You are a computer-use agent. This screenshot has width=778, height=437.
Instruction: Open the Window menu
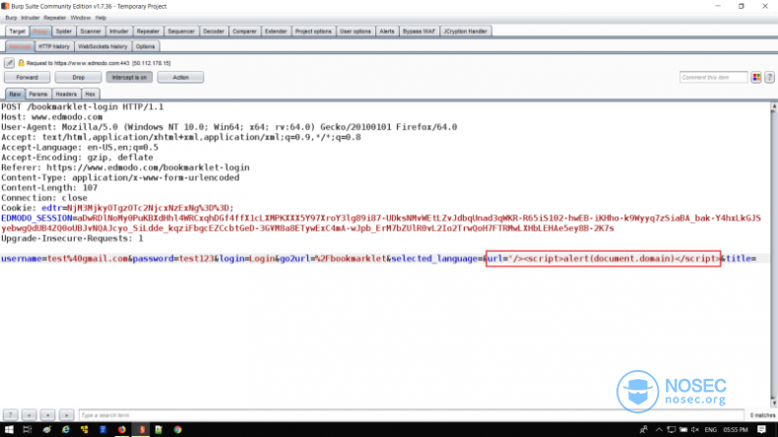pyautogui.click(x=81, y=18)
